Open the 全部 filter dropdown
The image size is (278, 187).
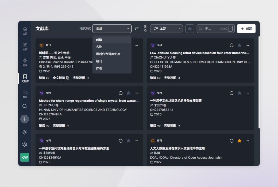(x=166, y=29)
